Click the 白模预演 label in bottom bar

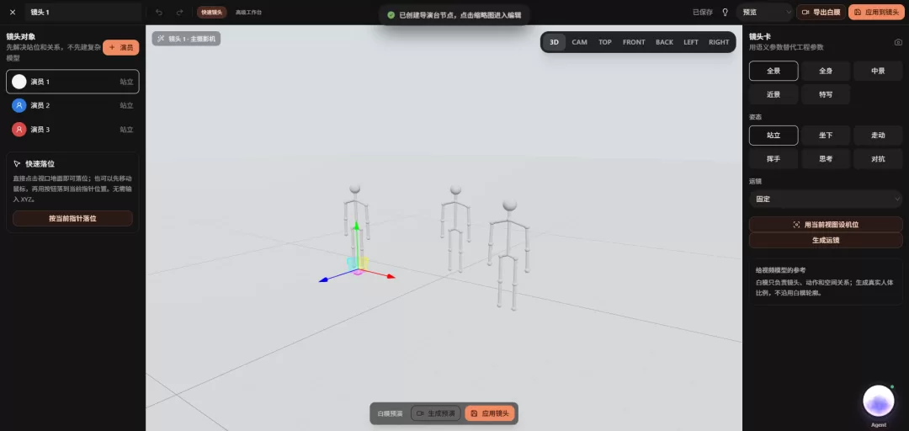(x=390, y=413)
